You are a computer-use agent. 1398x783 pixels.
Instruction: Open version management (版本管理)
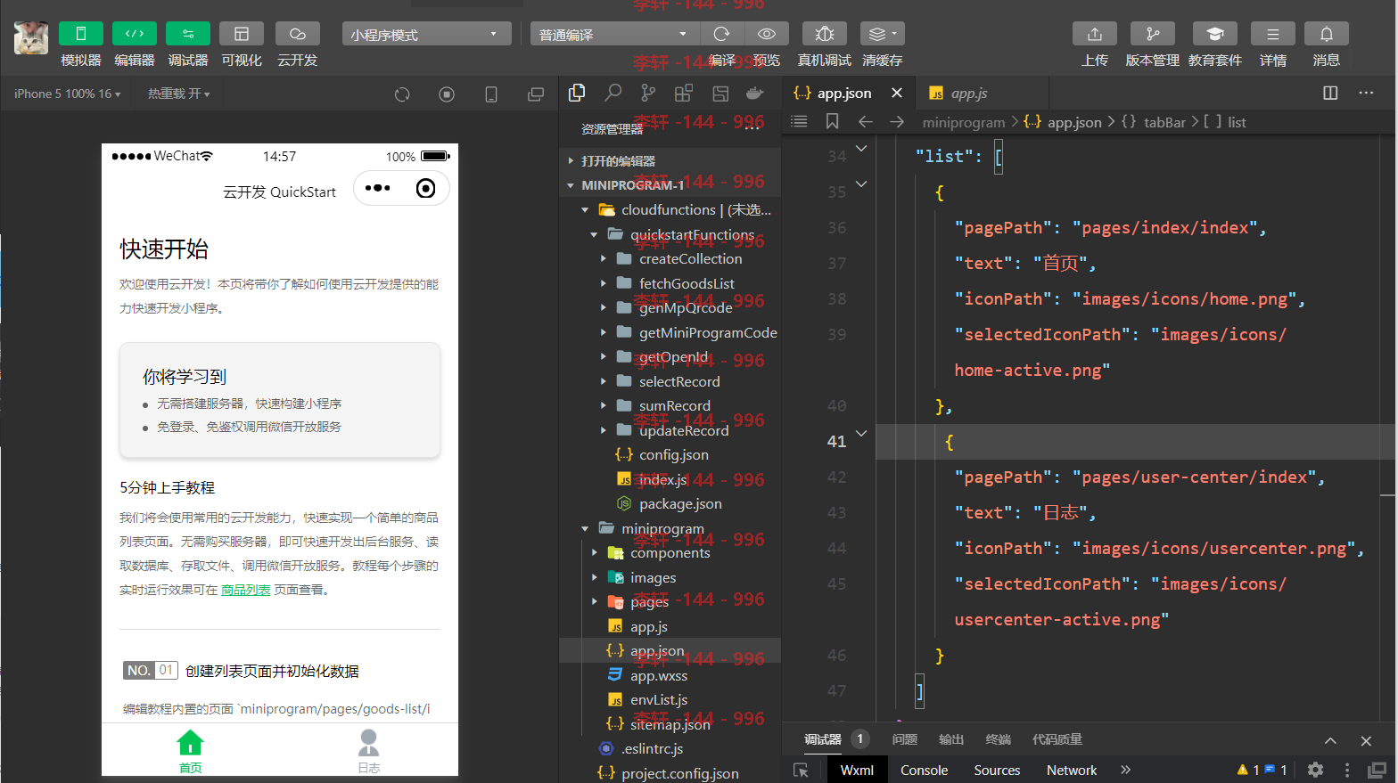pos(1153,34)
